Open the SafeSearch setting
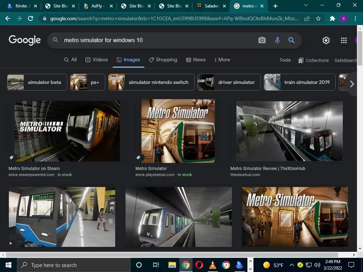The image size is (363, 272). [x=345, y=60]
